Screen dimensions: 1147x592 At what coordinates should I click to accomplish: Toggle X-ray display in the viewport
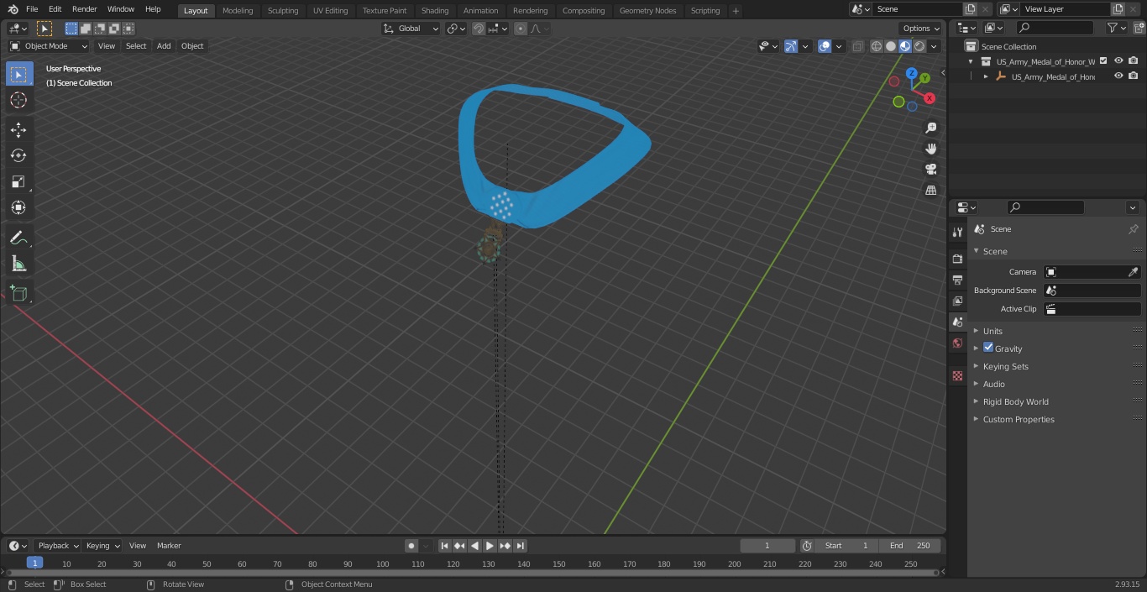pyautogui.click(x=857, y=46)
